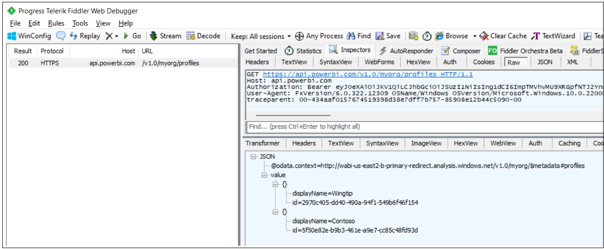Select the request JSON inspector tab

[545, 62]
